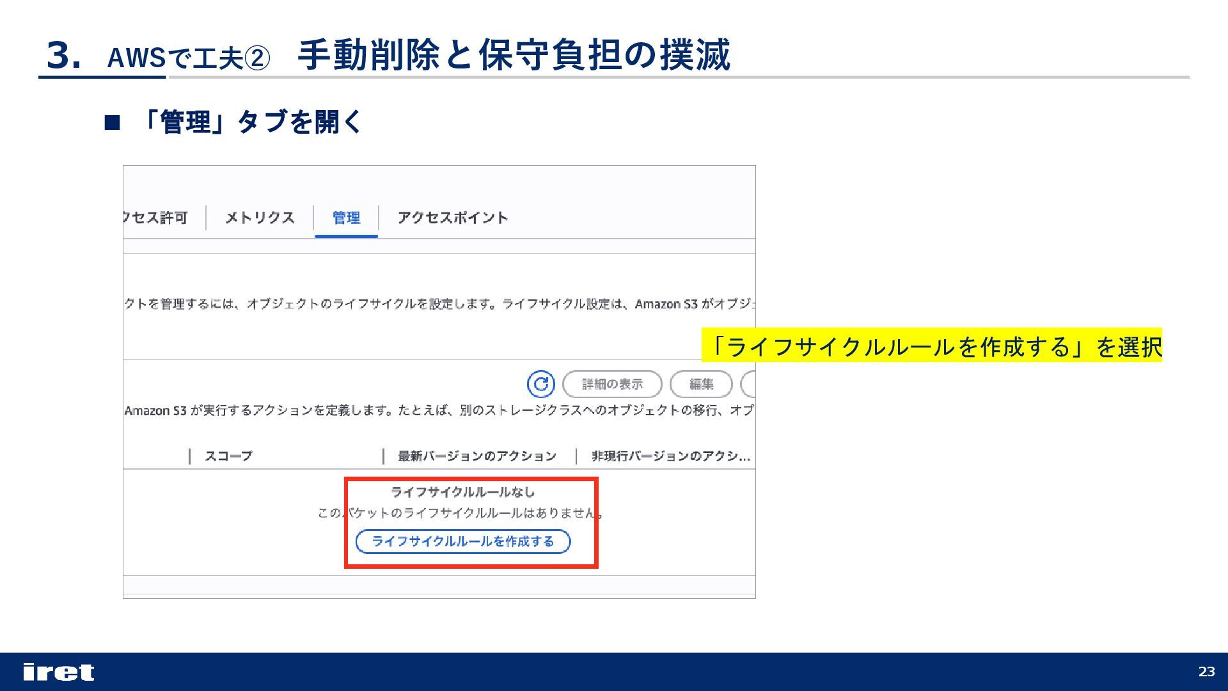This screenshot has width=1228, height=691.
Task: Switch to the メトリクス tab
Action: coord(260,218)
